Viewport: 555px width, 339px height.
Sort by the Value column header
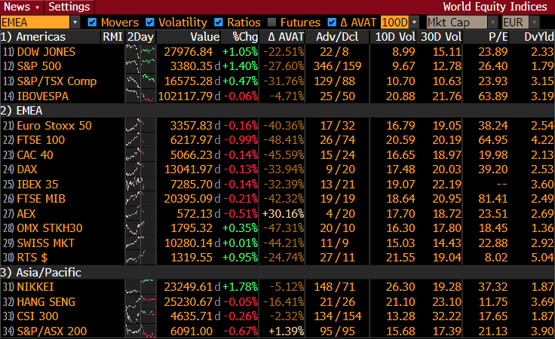(205, 37)
